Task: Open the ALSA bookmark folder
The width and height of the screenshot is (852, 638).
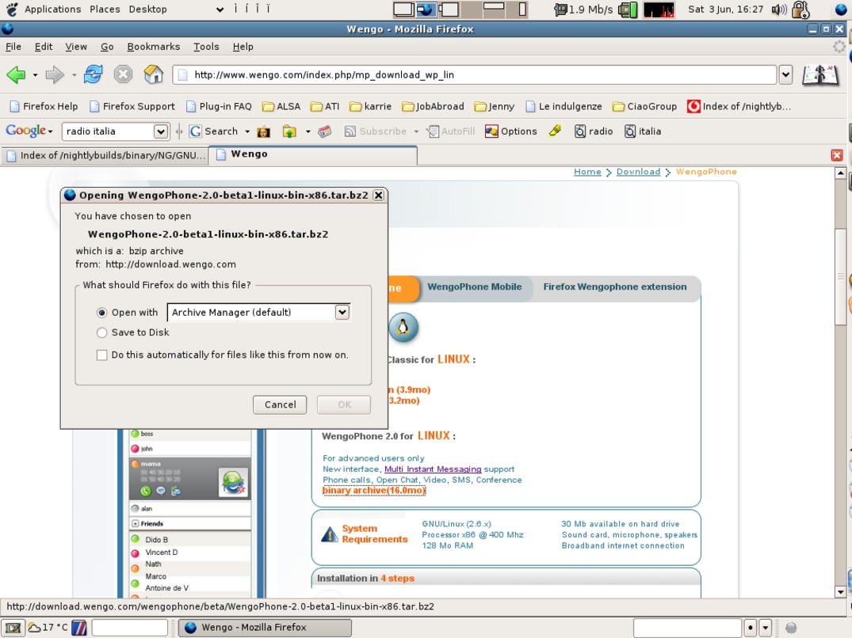Action: (x=281, y=106)
